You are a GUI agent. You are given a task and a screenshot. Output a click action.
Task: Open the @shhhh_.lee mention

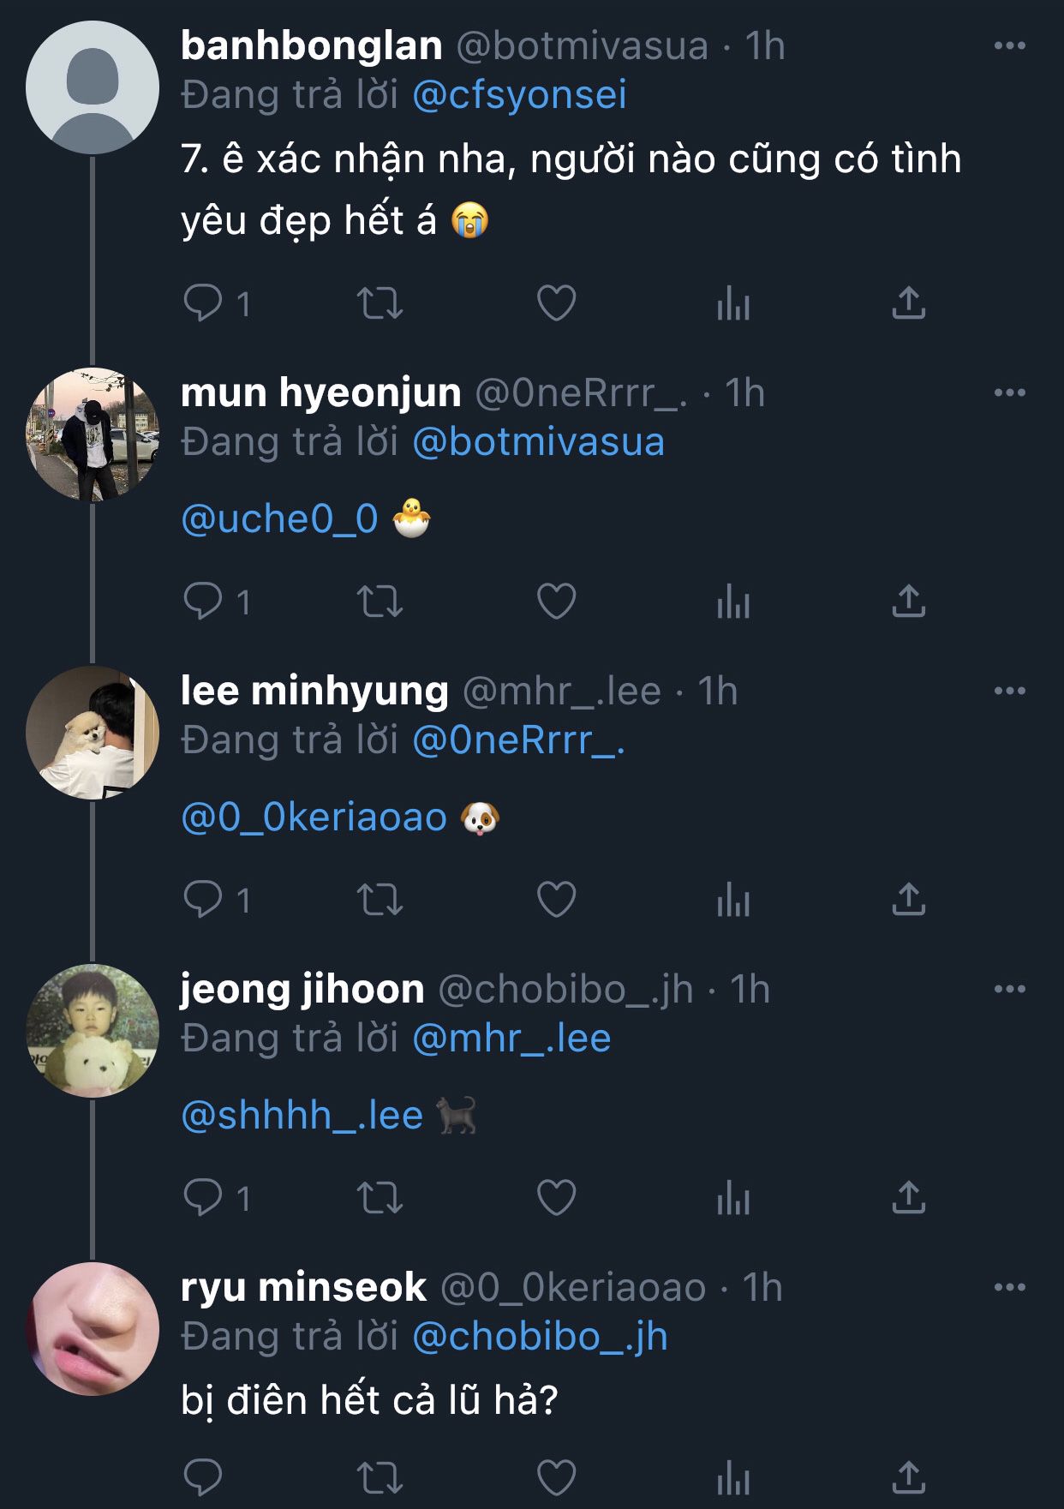(x=302, y=1116)
